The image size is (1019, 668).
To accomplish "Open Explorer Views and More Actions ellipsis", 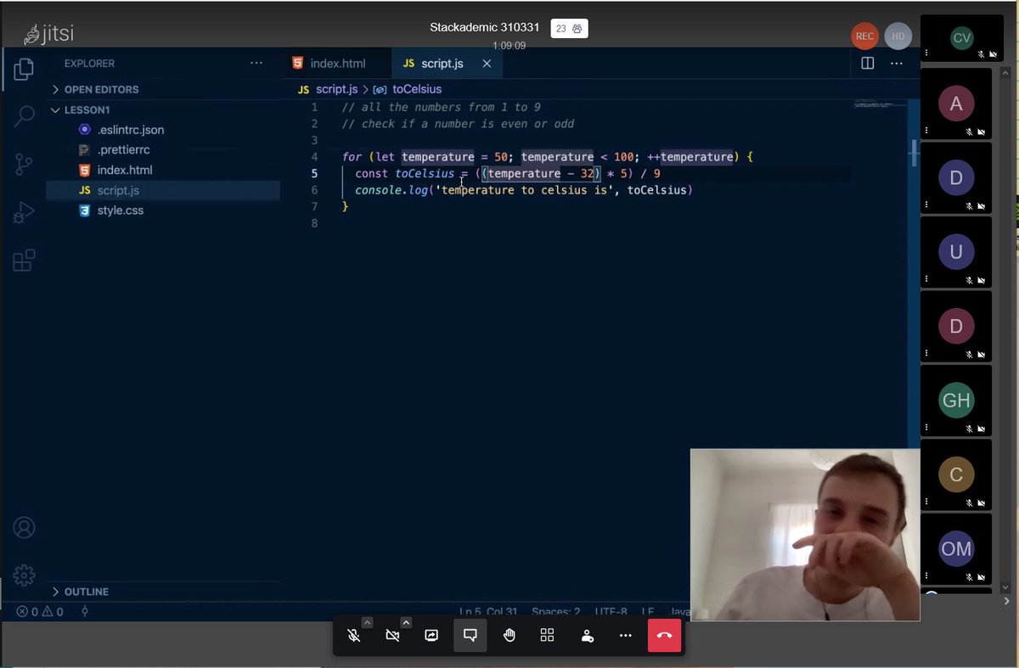I will click(x=256, y=63).
